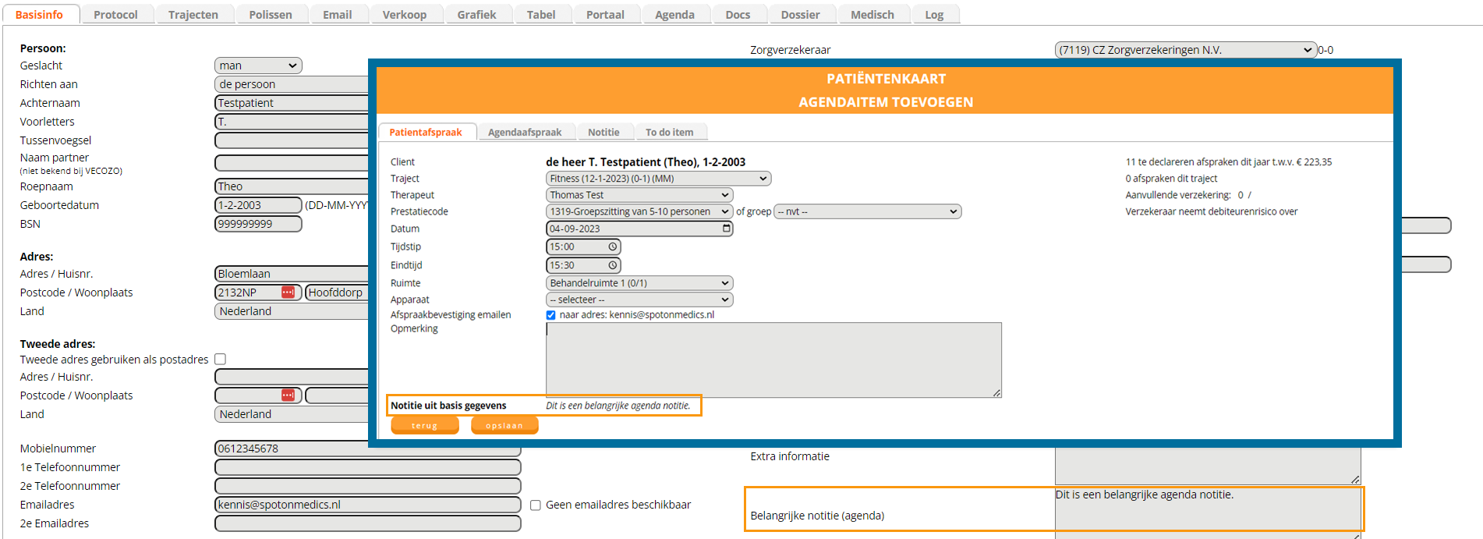
Task: Click the clock icon in Tijdstip field
Action: 613,247
